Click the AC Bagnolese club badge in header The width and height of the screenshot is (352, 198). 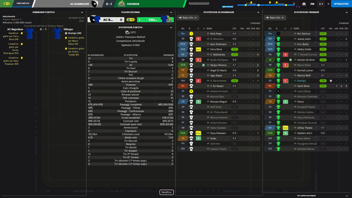(95, 4)
